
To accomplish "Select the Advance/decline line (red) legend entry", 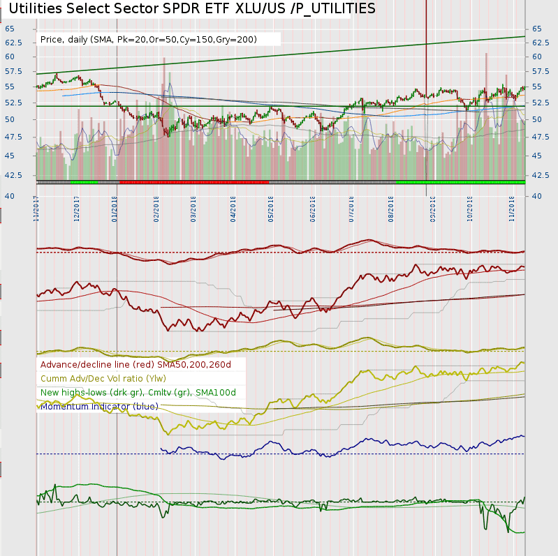I will pyautogui.click(x=135, y=365).
